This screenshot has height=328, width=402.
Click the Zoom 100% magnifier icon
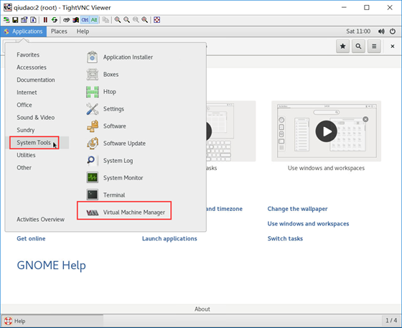(x=136, y=20)
